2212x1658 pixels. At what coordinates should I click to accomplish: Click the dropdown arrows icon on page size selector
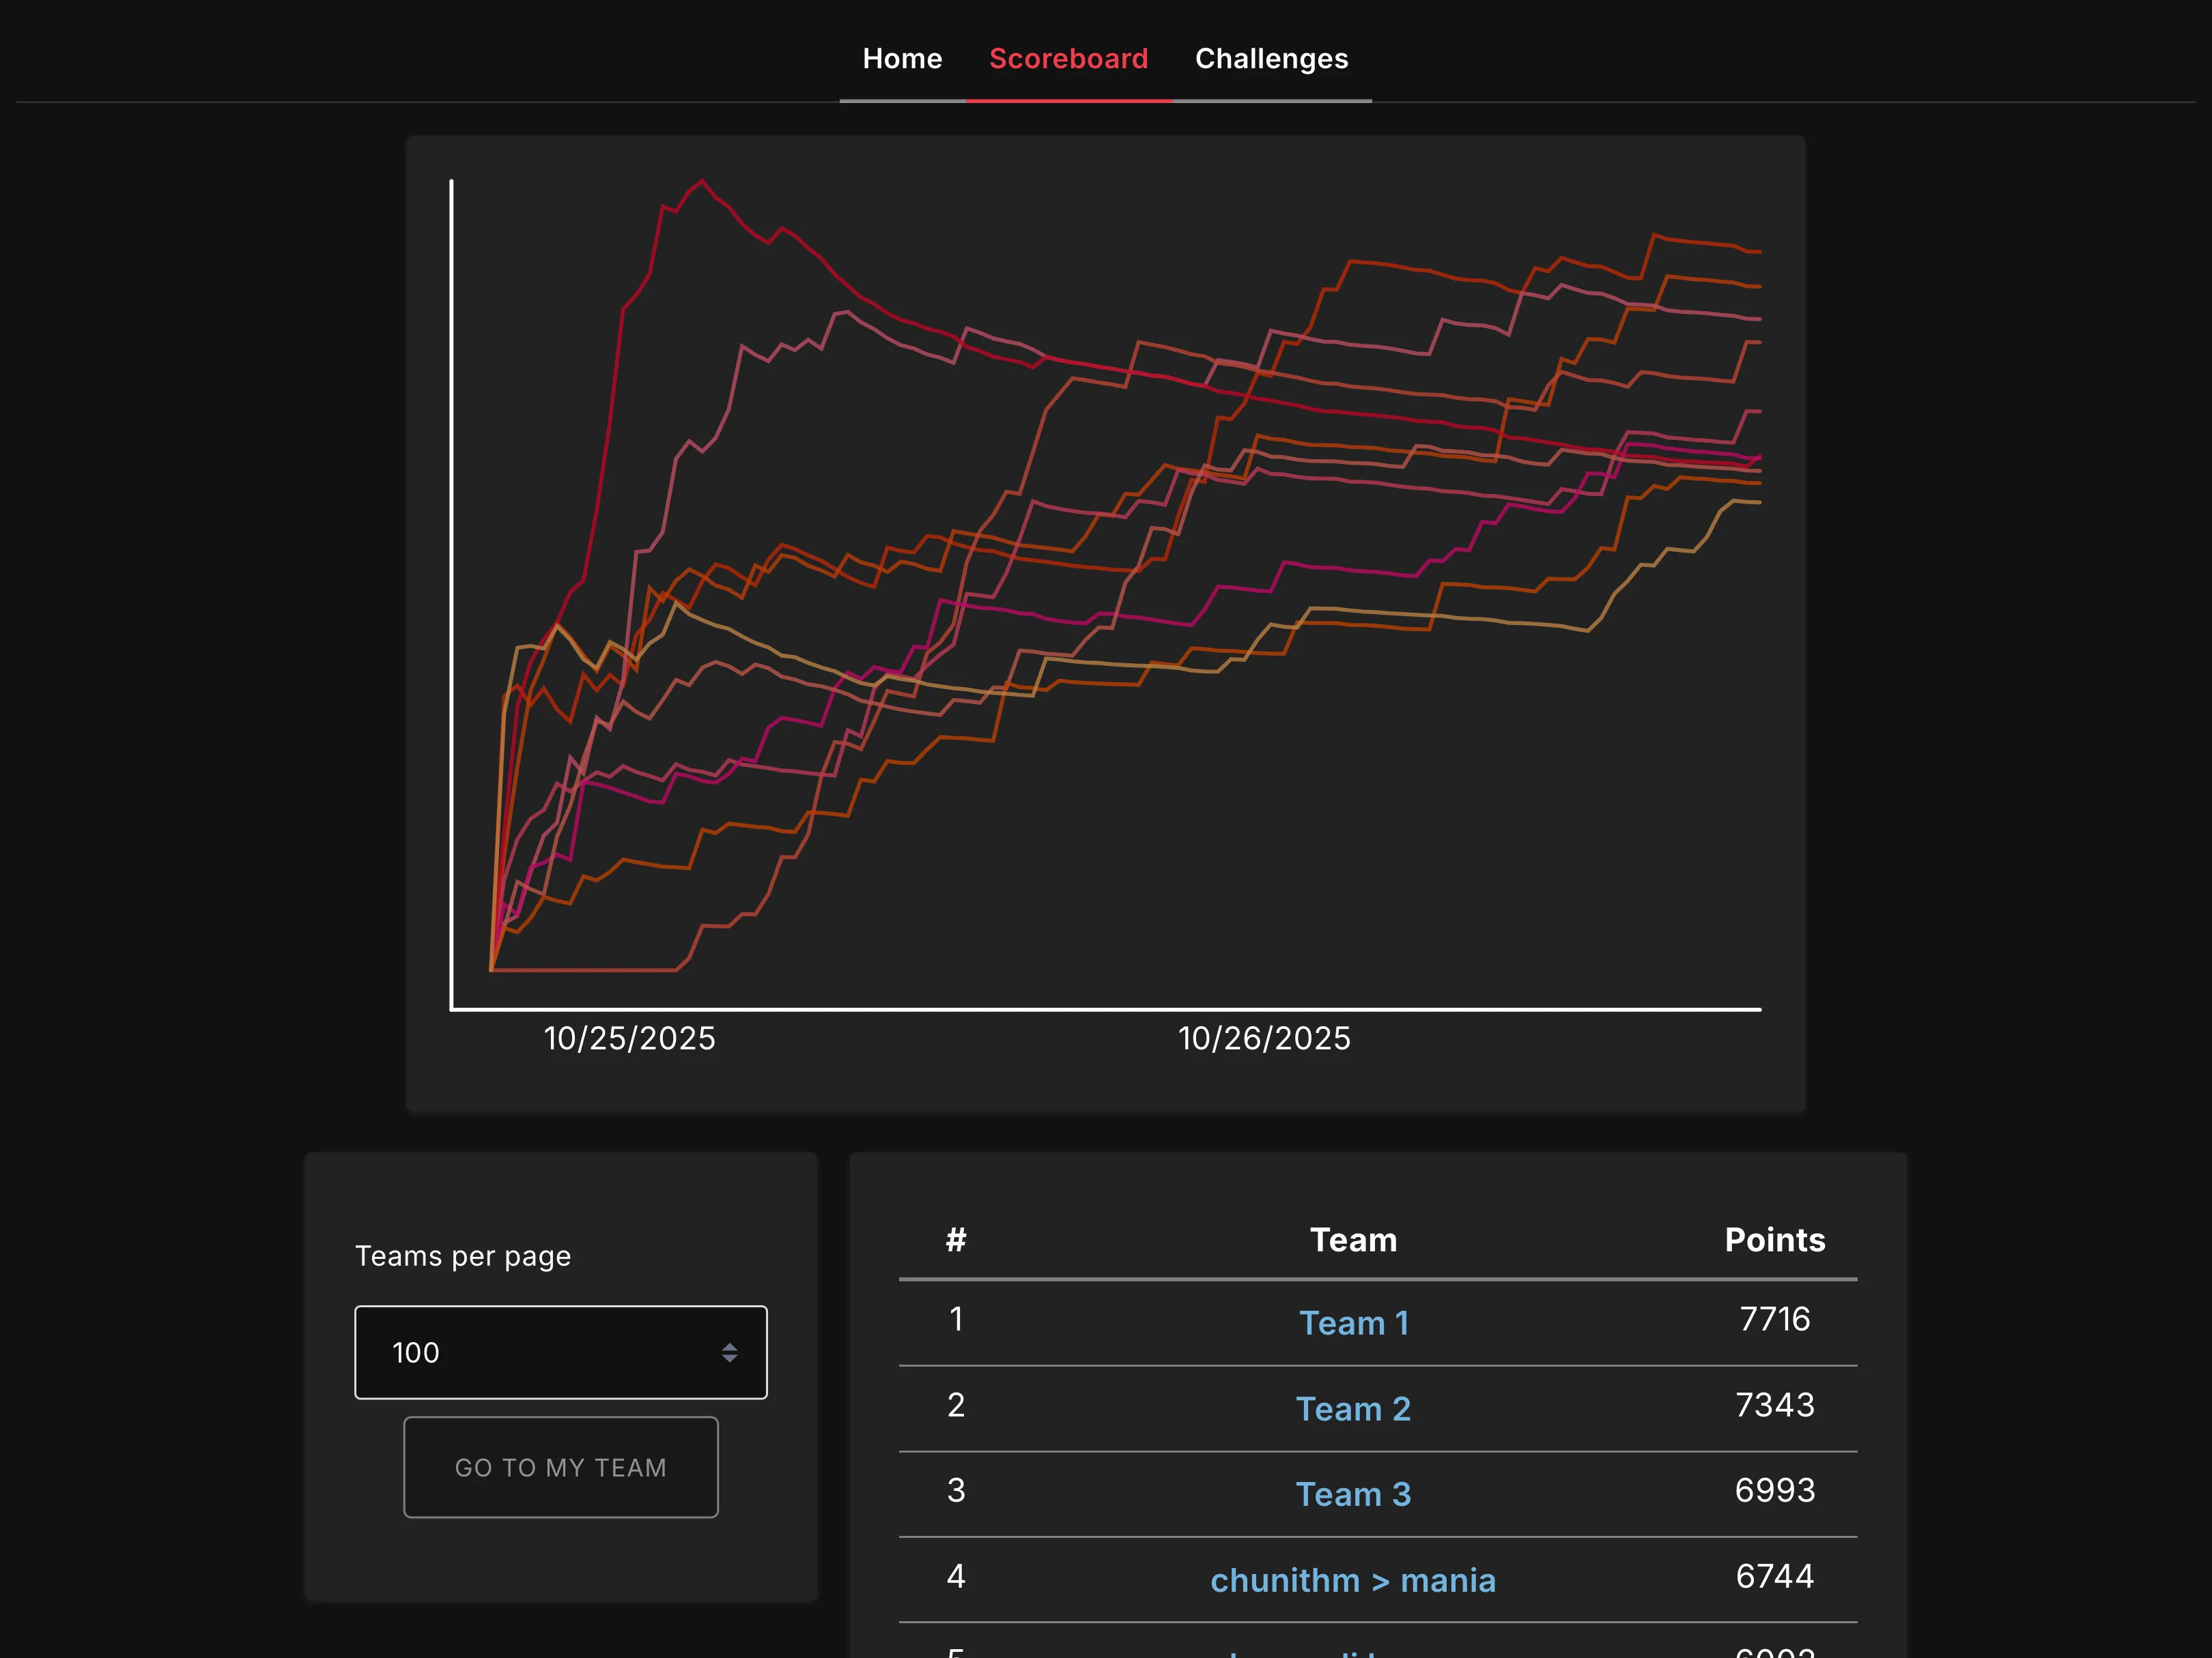(730, 1352)
